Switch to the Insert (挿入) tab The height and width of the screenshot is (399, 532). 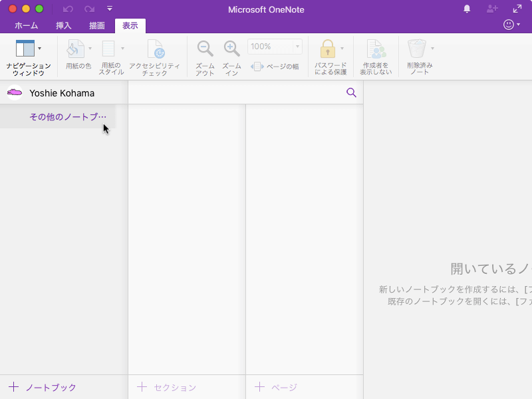64,26
